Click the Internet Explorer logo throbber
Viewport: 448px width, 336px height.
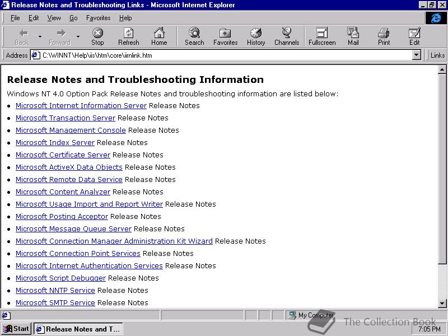(x=436, y=18)
